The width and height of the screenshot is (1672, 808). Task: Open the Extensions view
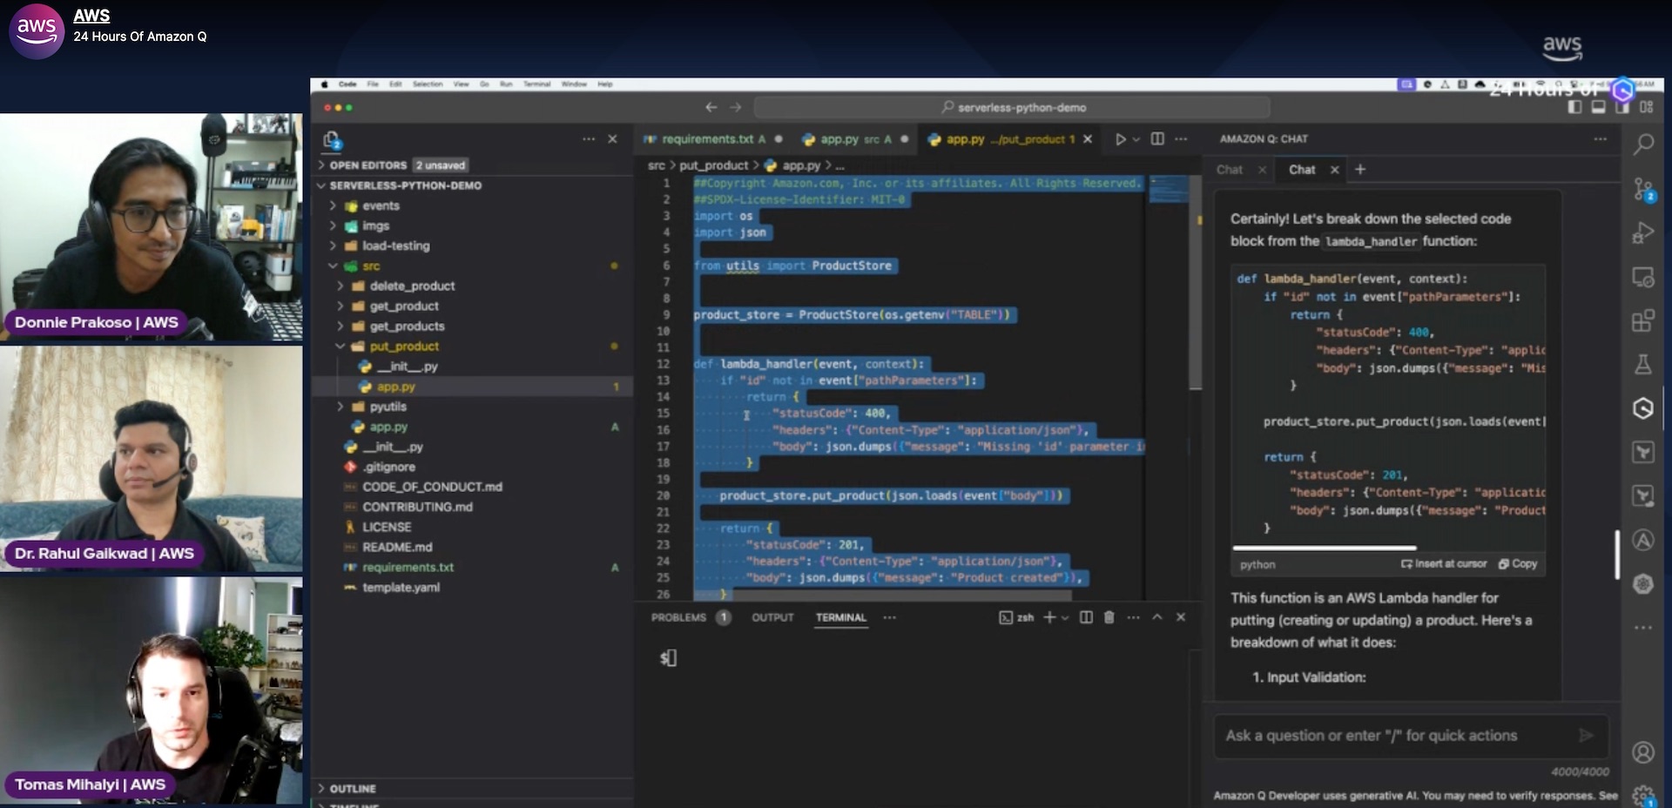coord(1643,320)
